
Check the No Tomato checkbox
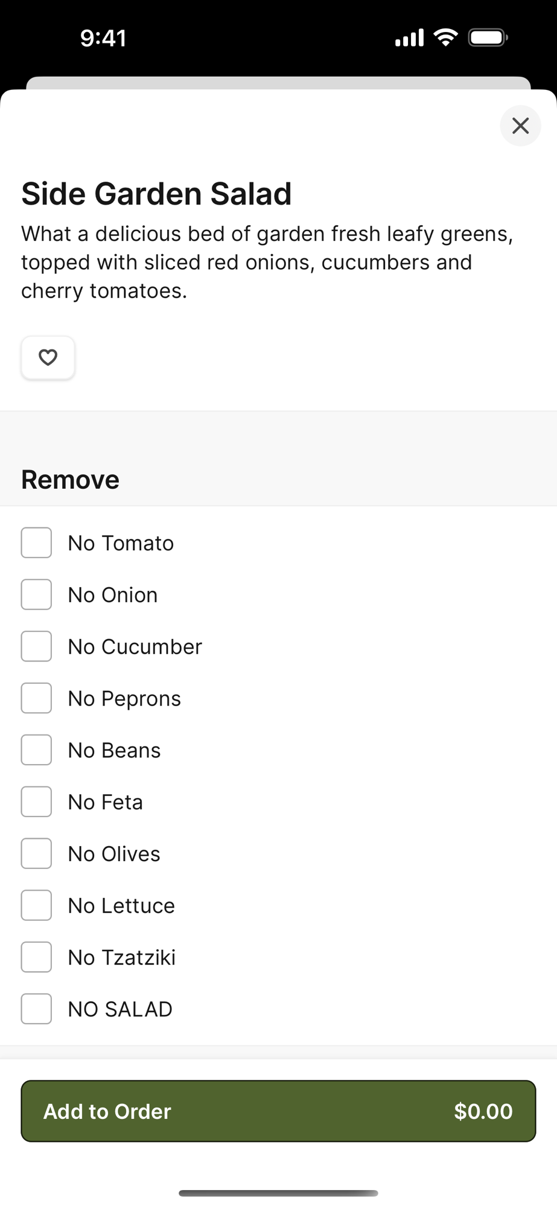[x=36, y=543]
